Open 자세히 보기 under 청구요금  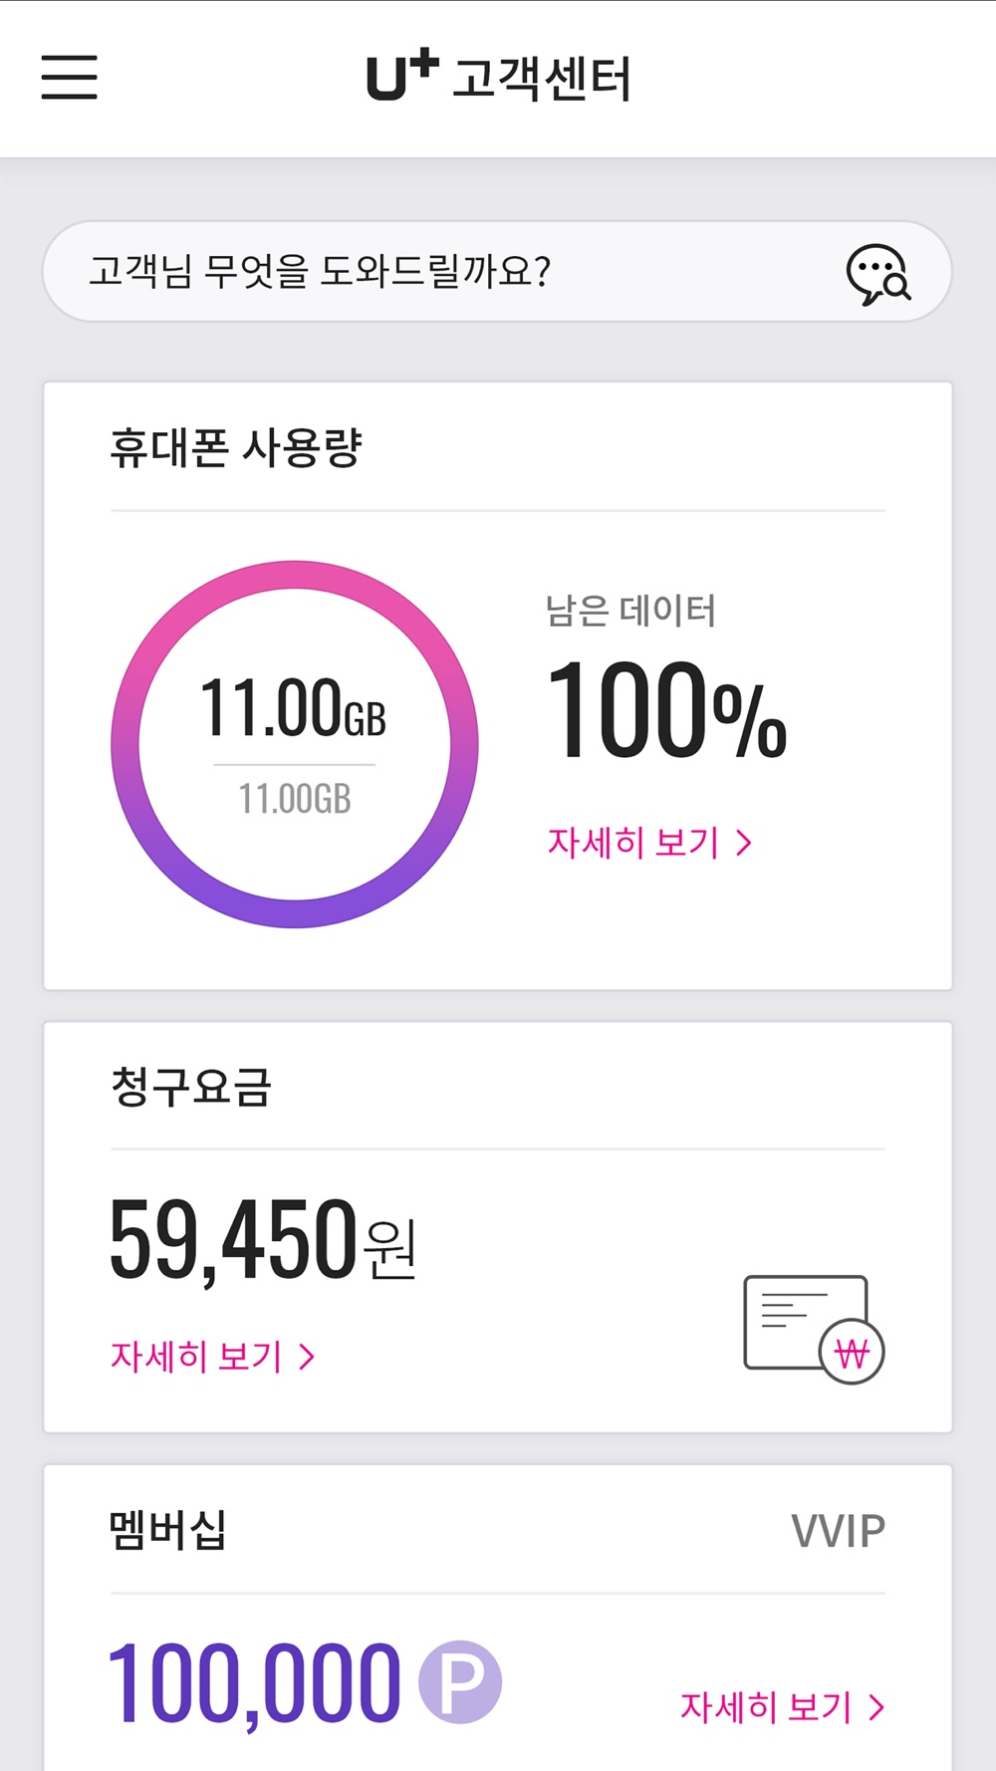[197, 1356]
